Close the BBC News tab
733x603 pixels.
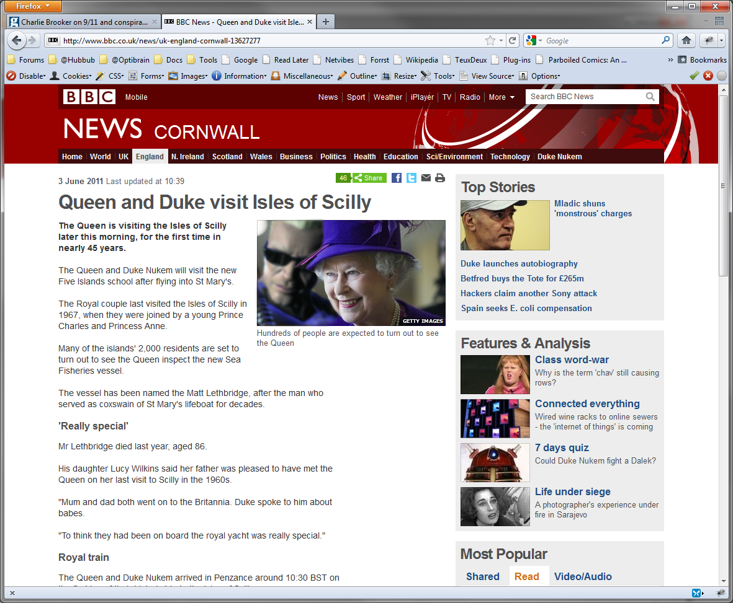coord(310,22)
